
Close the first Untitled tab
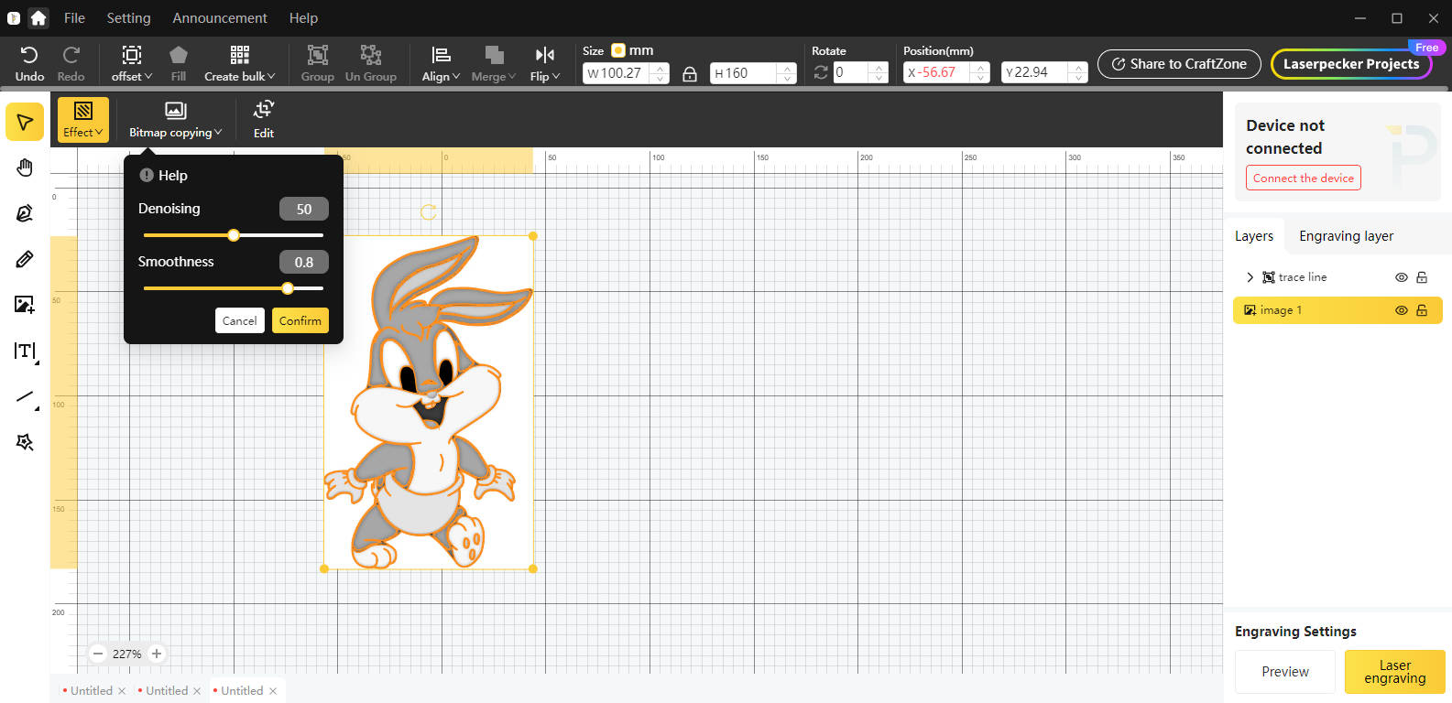click(x=122, y=691)
